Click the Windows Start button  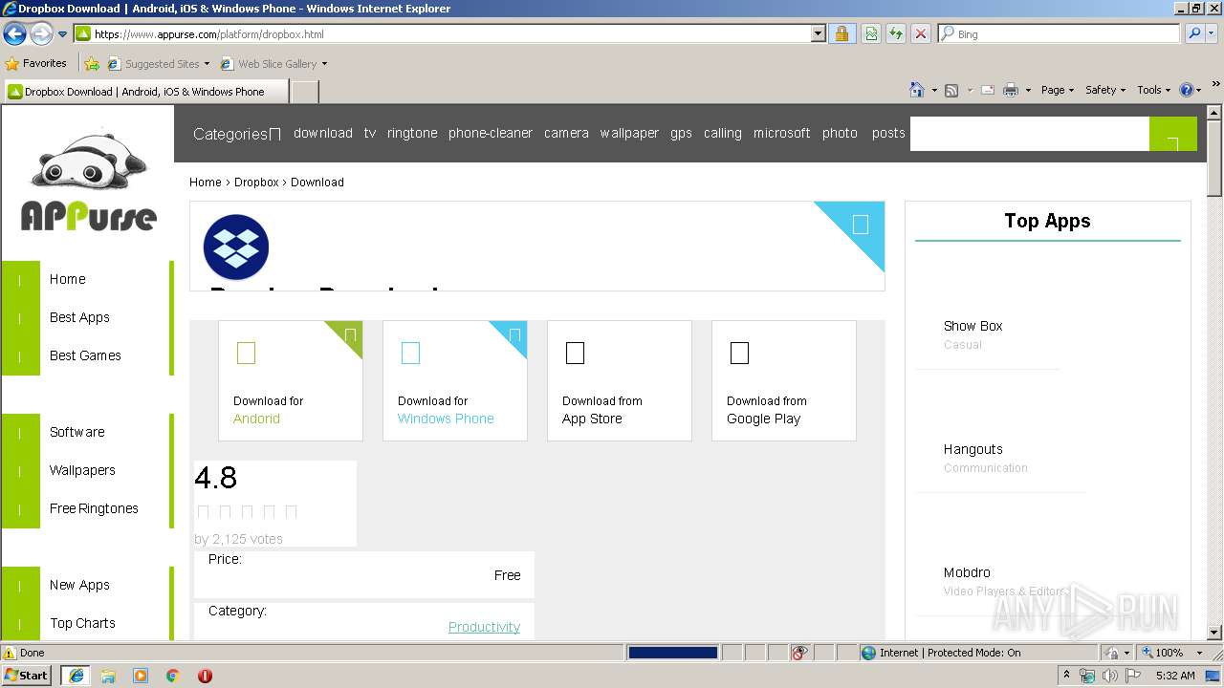tap(27, 675)
